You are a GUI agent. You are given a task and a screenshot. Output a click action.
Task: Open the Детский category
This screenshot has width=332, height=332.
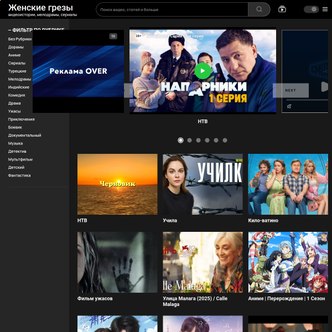(16, 168)
